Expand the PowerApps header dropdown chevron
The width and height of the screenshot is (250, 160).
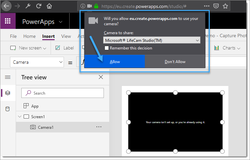click(x=61, y=22)
